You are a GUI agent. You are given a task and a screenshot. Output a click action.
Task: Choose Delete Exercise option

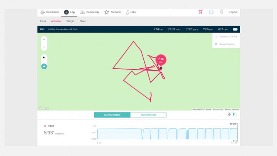[227, 44]
